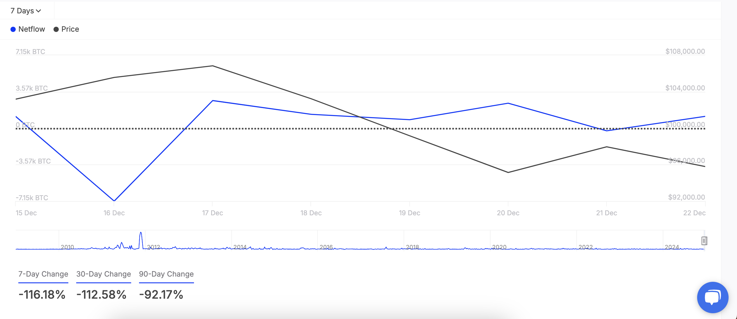Hide the Price line via its legend
Viewport: 737px width, 319px height.
66,29
